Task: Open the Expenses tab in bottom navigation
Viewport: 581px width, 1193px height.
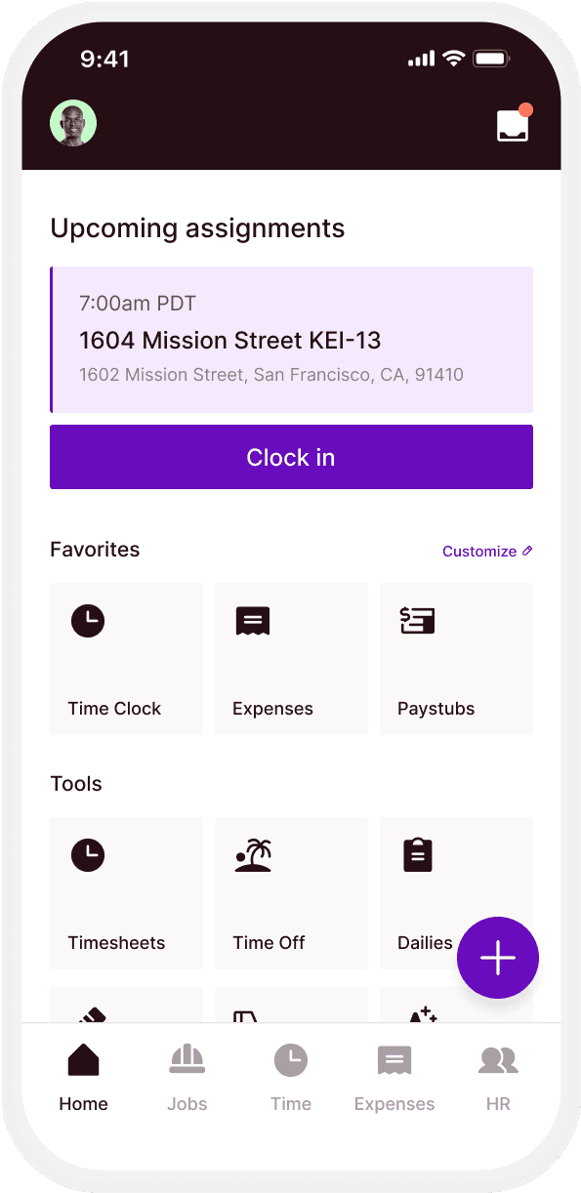Action: point(394,1074)
